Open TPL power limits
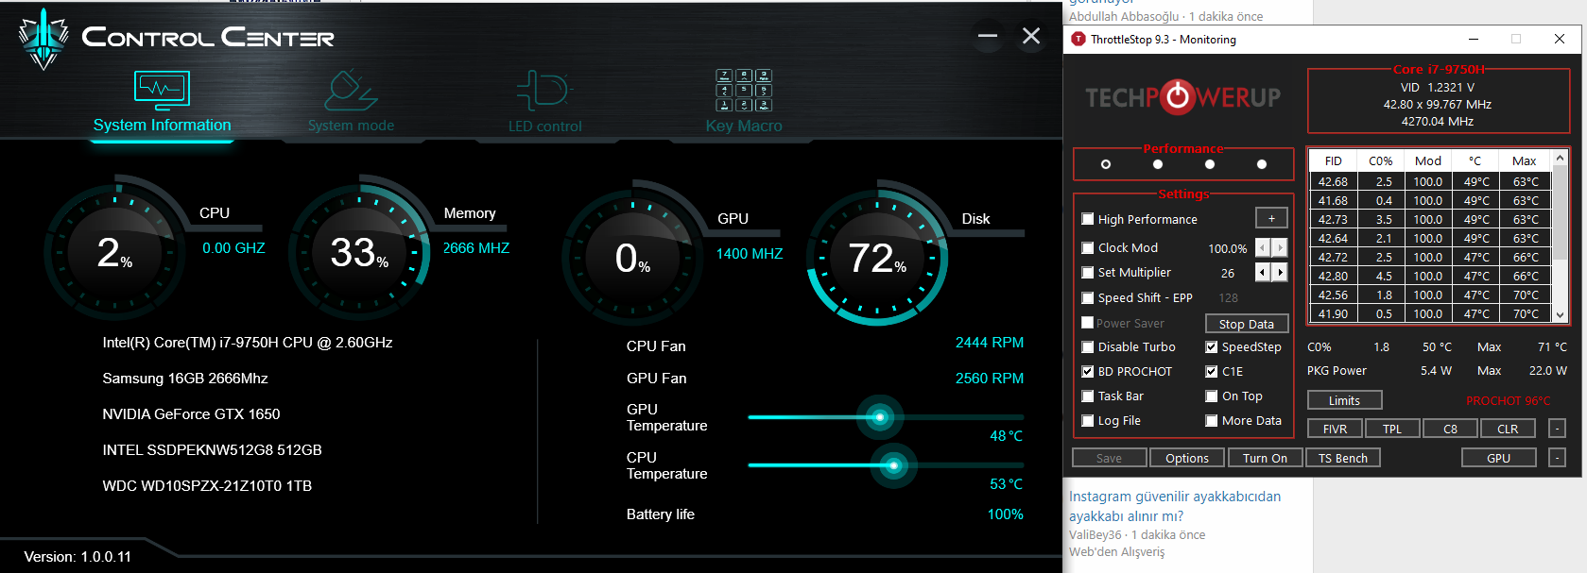Viewport: 1587px width, 573px height. (1392, 429)
